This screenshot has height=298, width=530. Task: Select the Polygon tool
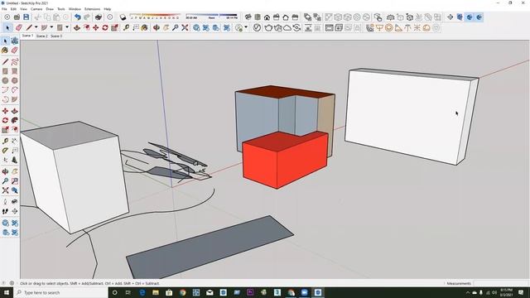[15, 81]
